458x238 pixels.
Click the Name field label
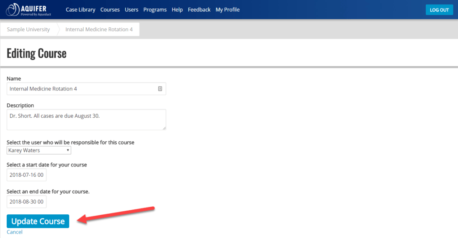click(x=14, y=79)
